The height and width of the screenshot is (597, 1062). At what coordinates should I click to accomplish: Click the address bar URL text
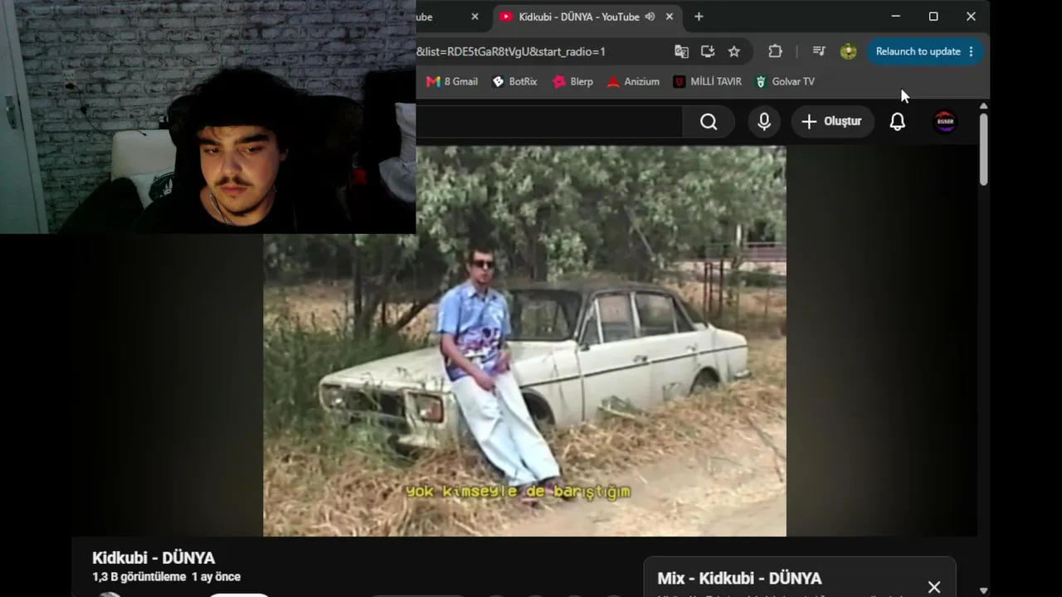click(x=511, y=51)
